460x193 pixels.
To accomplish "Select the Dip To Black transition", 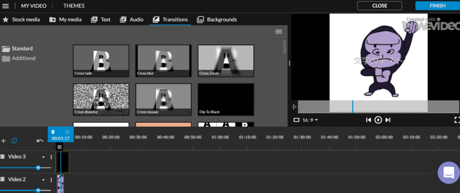I will 226,100.
